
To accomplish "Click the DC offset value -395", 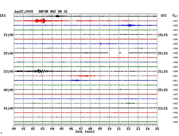I will tap(175, 53).
